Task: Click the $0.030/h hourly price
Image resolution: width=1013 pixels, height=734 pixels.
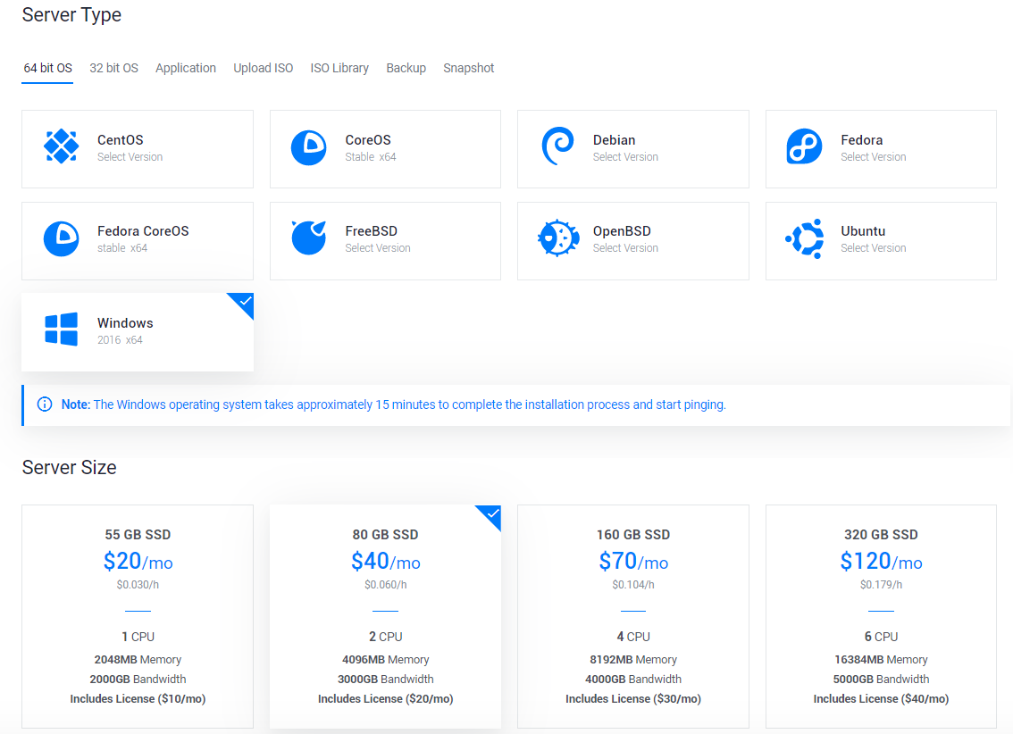Action: 138,585
